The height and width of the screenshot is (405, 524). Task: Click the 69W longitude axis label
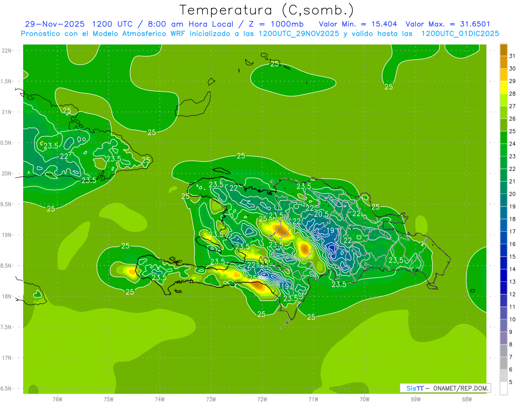[416, 399]
